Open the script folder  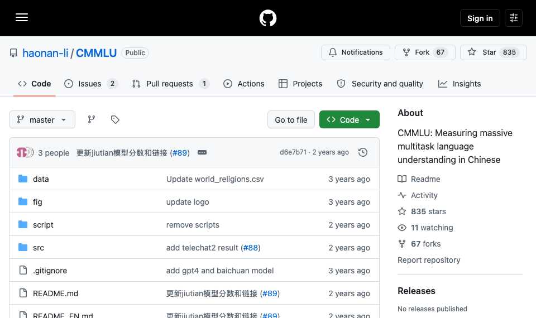pos(43,225)
